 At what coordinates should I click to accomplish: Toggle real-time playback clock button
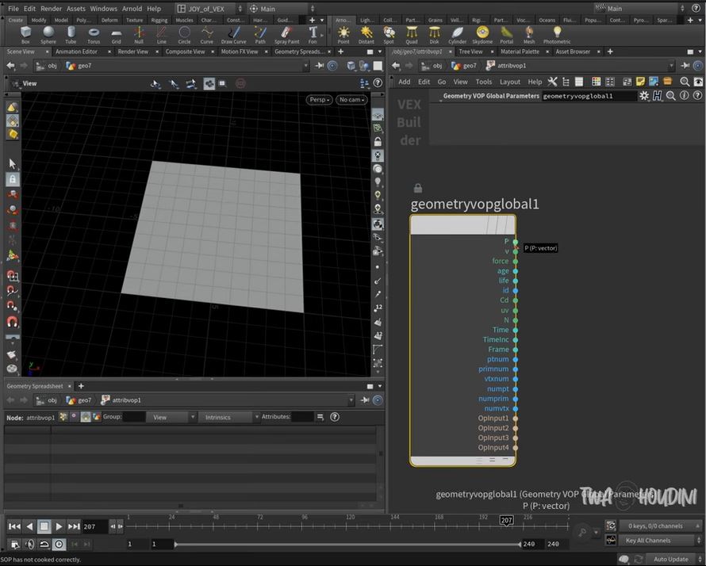pyautogui.click(x=59, y=545)
